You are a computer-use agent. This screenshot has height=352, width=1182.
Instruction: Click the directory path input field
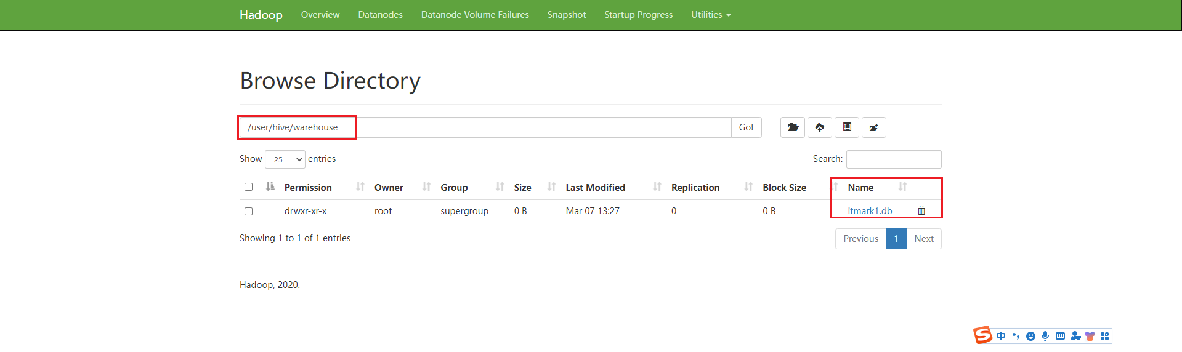click(485, 127)
